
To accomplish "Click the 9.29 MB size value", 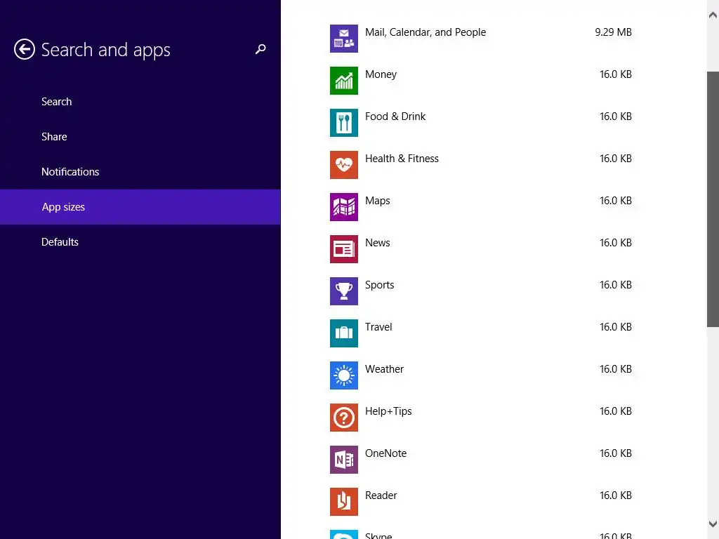I will point(614,32).
